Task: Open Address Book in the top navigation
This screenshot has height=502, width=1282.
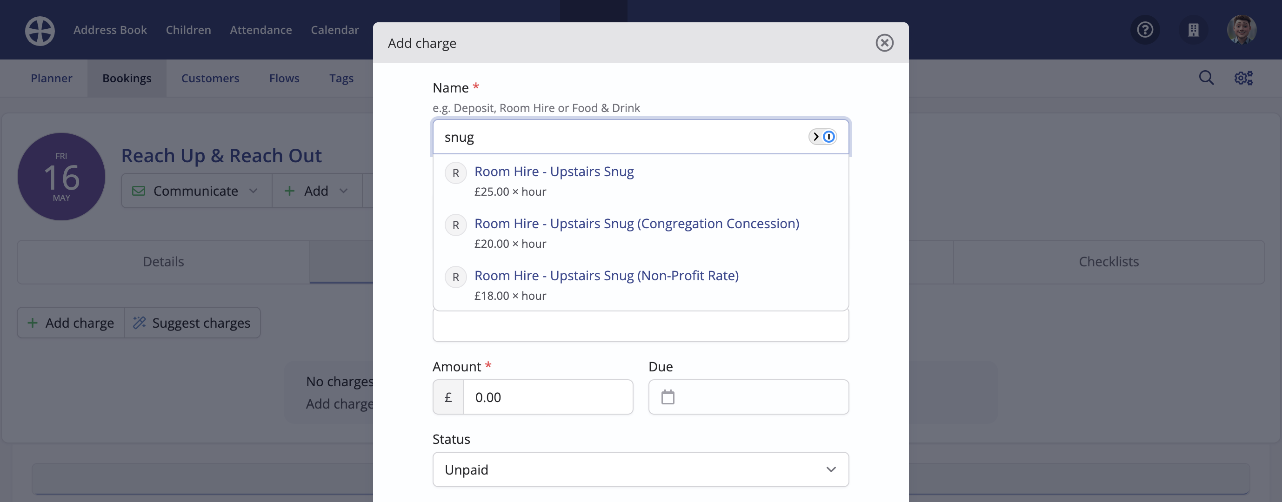Action: tap(110, 30)
